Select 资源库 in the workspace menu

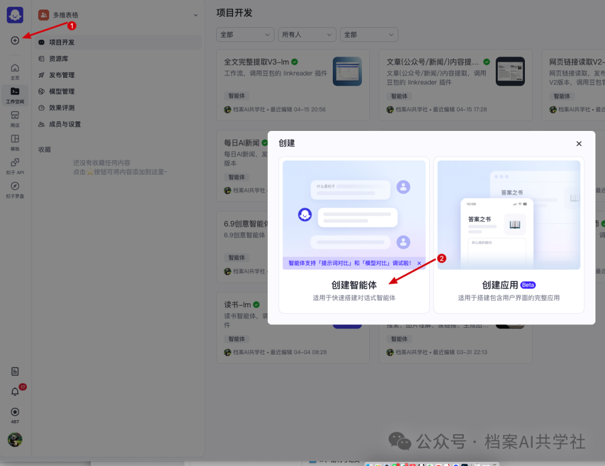point(118,59)
